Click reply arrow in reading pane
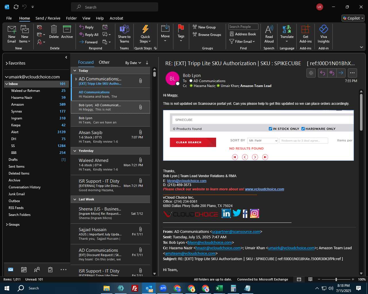The width and height of the screenshot is (368, 294). (x=323, y=73)
